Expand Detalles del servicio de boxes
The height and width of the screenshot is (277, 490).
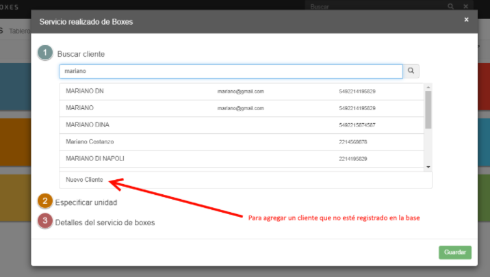(105, 223)
